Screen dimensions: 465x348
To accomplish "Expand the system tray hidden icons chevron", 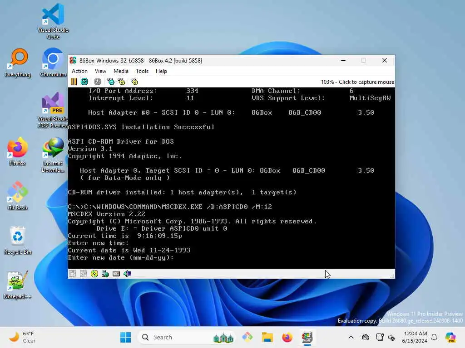I will [351, 337].
